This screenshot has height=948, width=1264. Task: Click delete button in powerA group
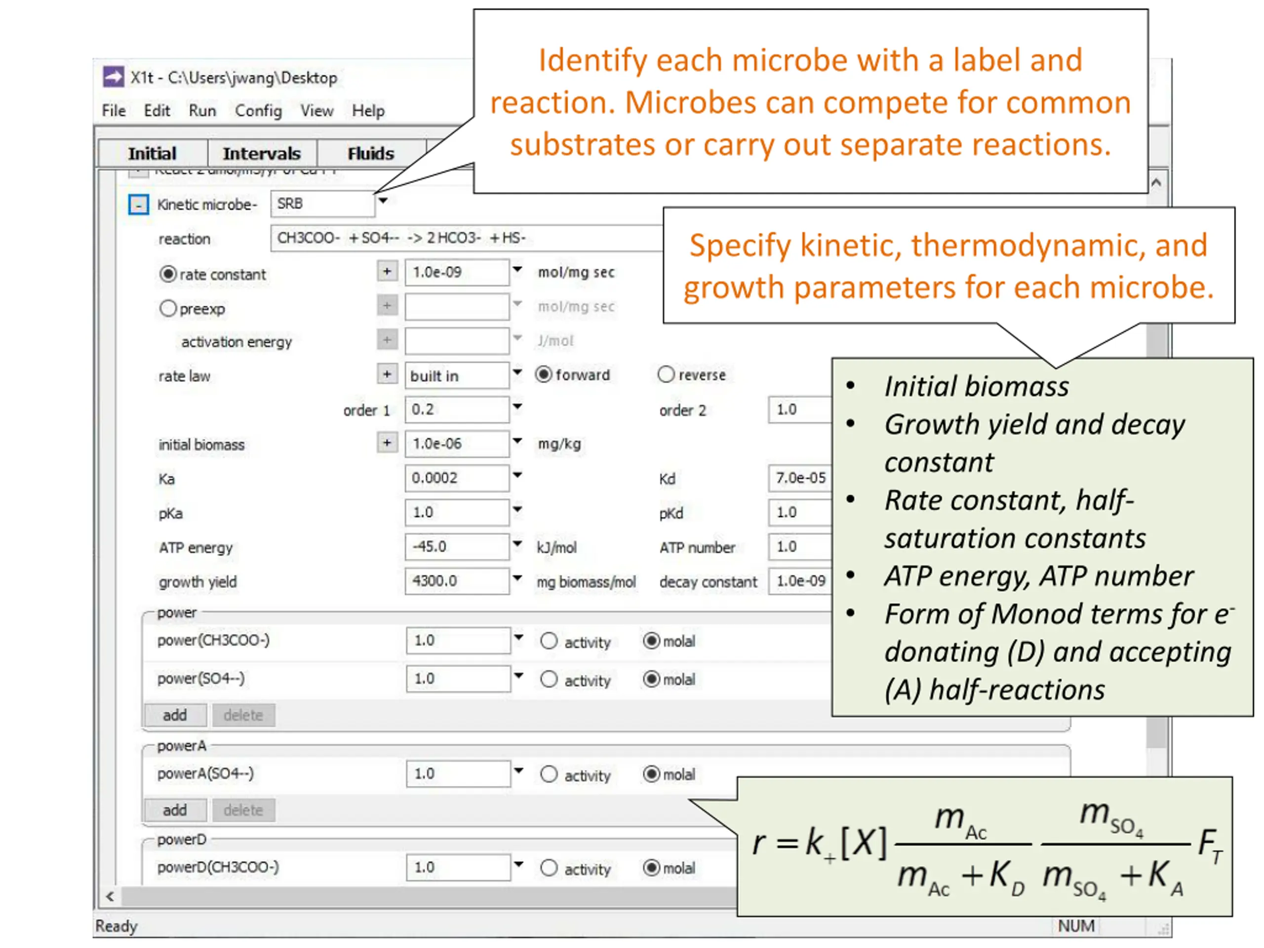coord(243,810)
